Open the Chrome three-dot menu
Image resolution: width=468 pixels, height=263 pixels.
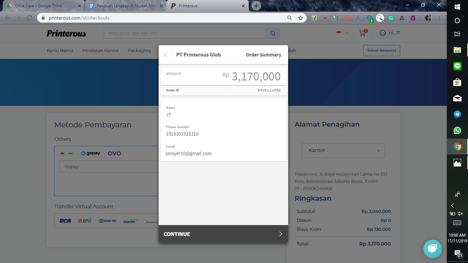click(x=440, y=18)
